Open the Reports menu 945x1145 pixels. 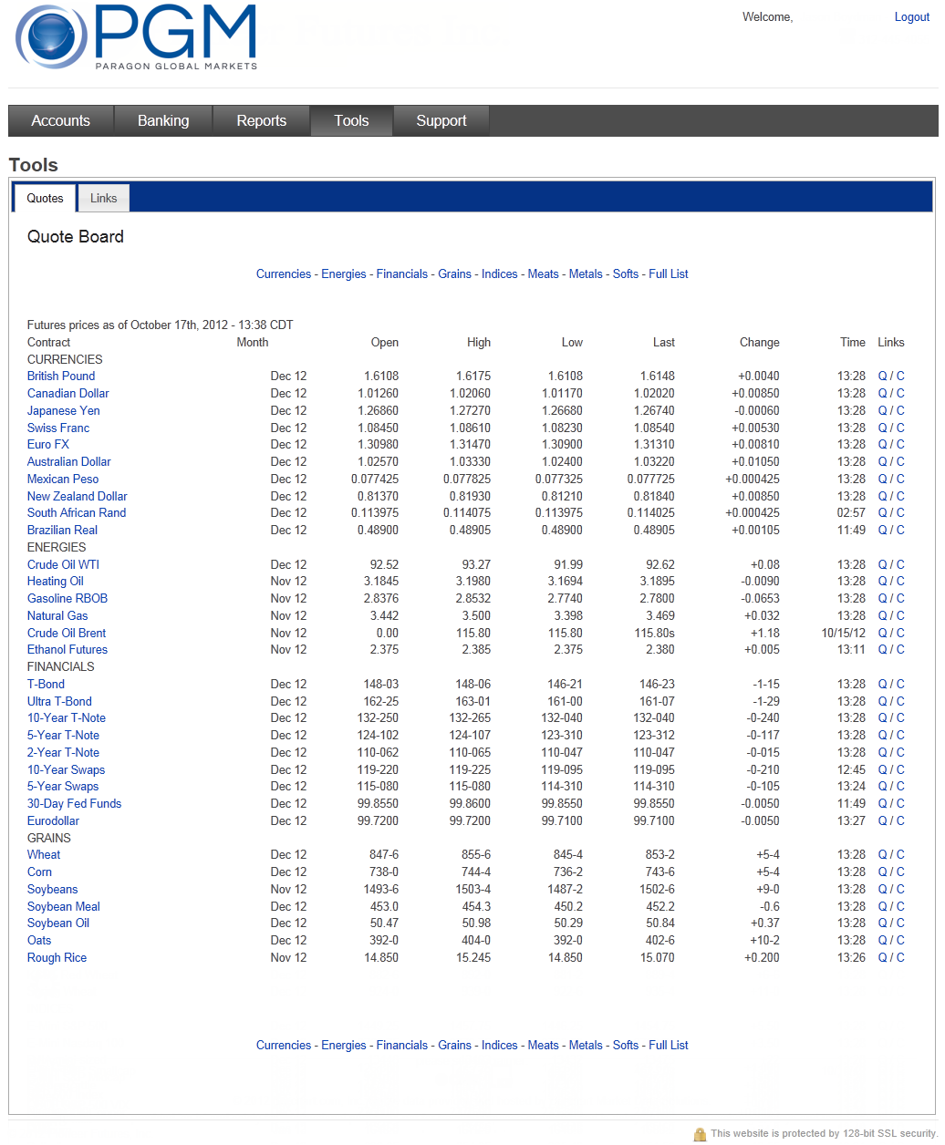click(x=262, y=120)
